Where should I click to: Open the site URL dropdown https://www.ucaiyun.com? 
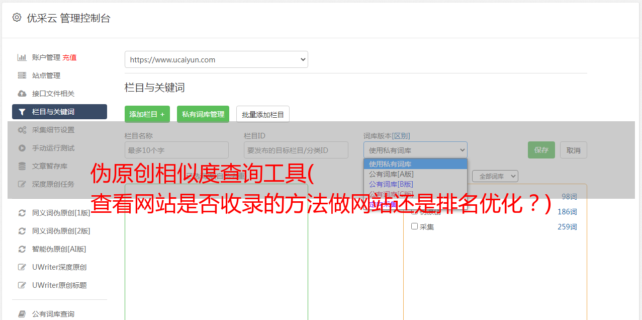(216, 59)
